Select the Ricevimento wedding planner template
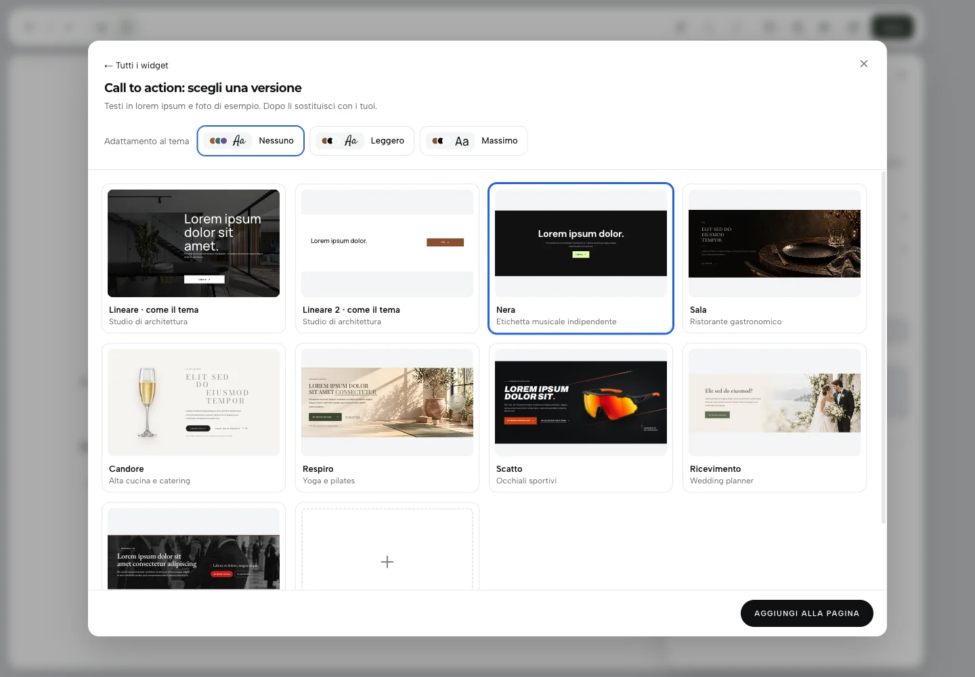 [x=775, y=418]
